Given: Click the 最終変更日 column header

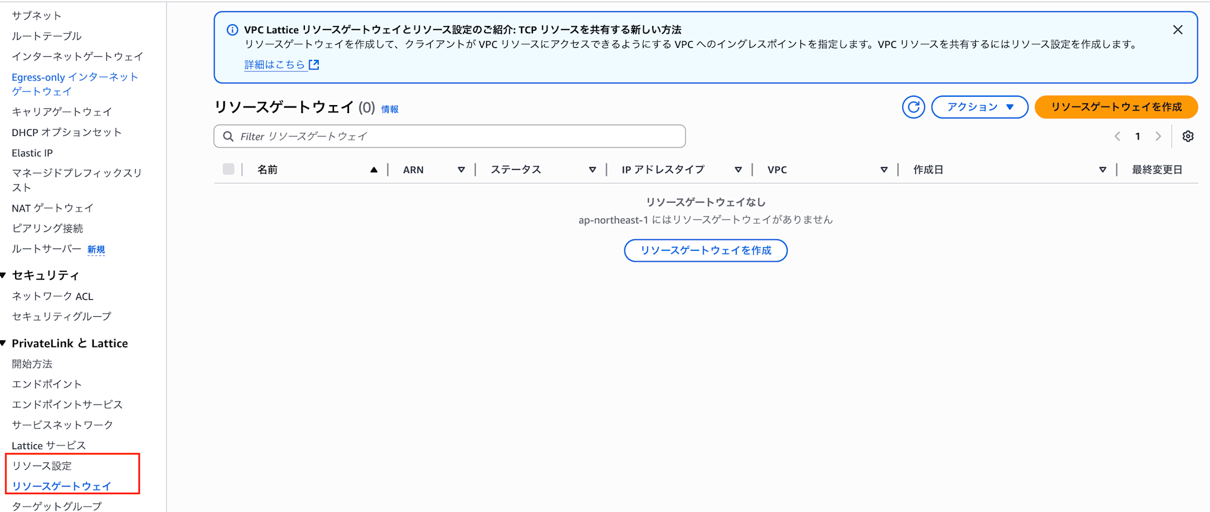Looking at the screenshot, I should pos(1157,170).
